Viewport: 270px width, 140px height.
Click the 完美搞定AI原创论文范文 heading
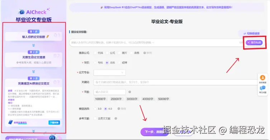(34, 84)
